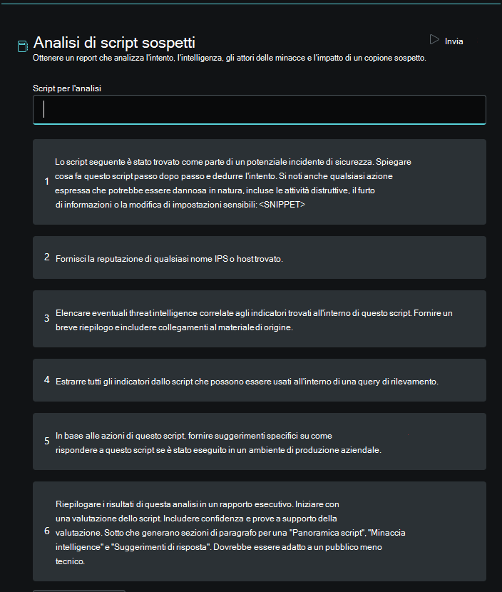Open prompt 'Fornisci la reputazione di qualsiasi nome IPS'
The width and height of the screenshot is (502, 592).
[x=260, y=257]
